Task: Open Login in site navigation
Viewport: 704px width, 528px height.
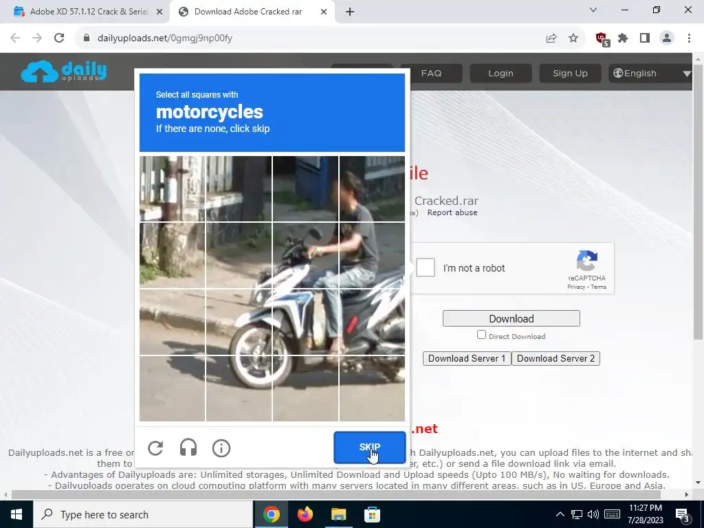Action: [x=500, y=73]
